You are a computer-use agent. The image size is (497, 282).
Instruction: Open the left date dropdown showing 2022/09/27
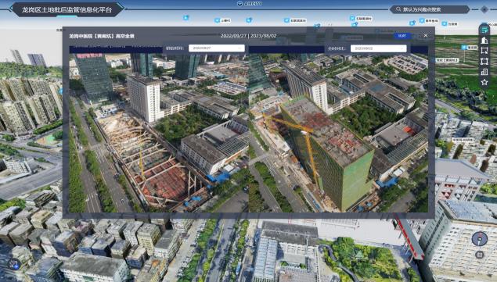click(217, 48)
